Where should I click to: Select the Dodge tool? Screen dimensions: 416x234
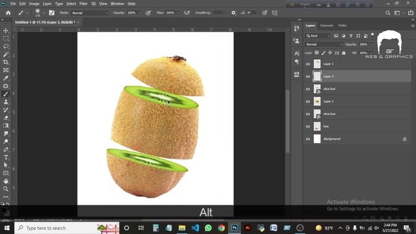6,142
